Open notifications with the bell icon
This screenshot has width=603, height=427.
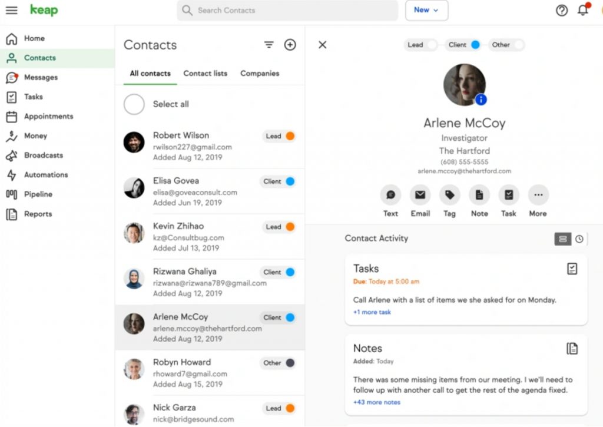[582, 10]
